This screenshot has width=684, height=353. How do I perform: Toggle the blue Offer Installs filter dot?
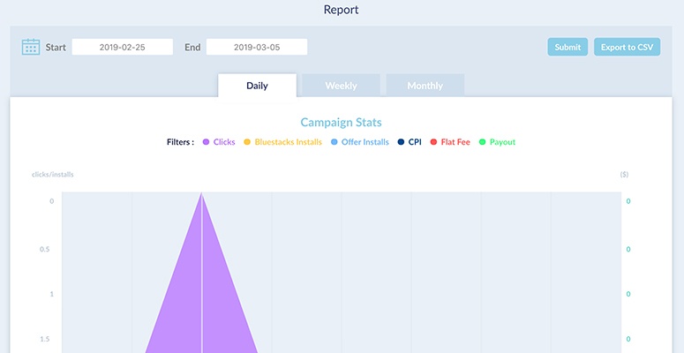[x=334, y=142]
